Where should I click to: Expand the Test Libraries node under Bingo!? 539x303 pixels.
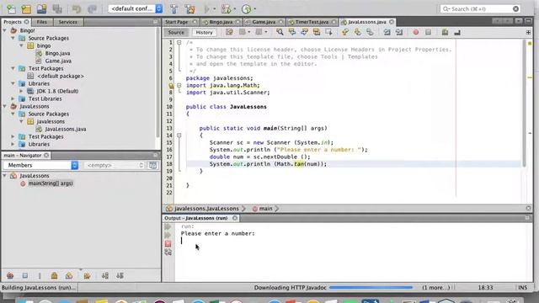click(13, 98)
